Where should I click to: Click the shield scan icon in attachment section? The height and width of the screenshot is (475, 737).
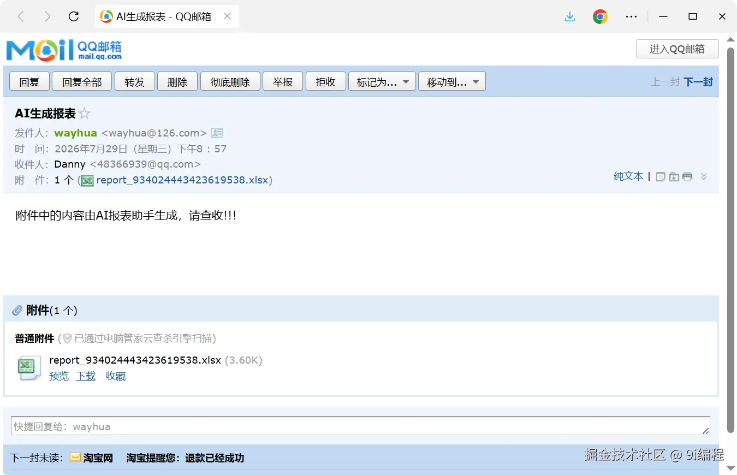point(67,339)
